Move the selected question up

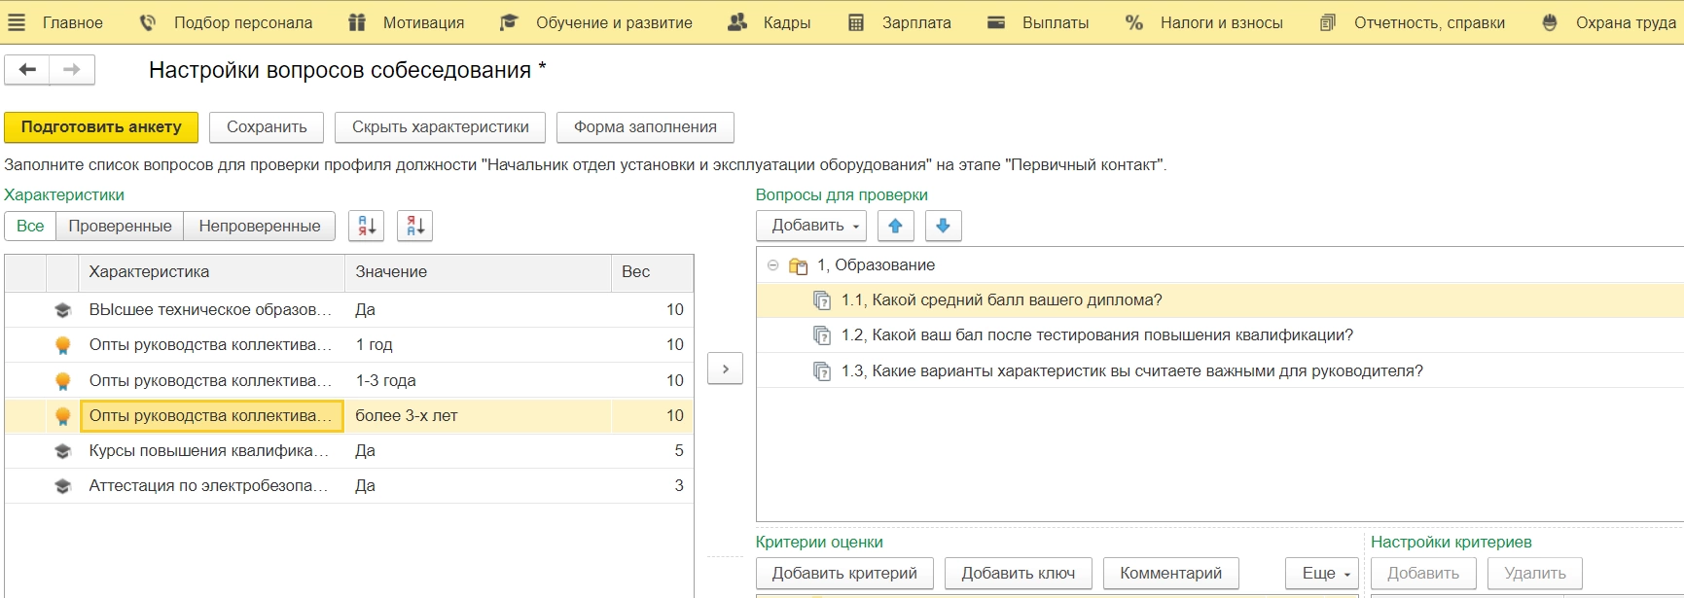(895, 226)
